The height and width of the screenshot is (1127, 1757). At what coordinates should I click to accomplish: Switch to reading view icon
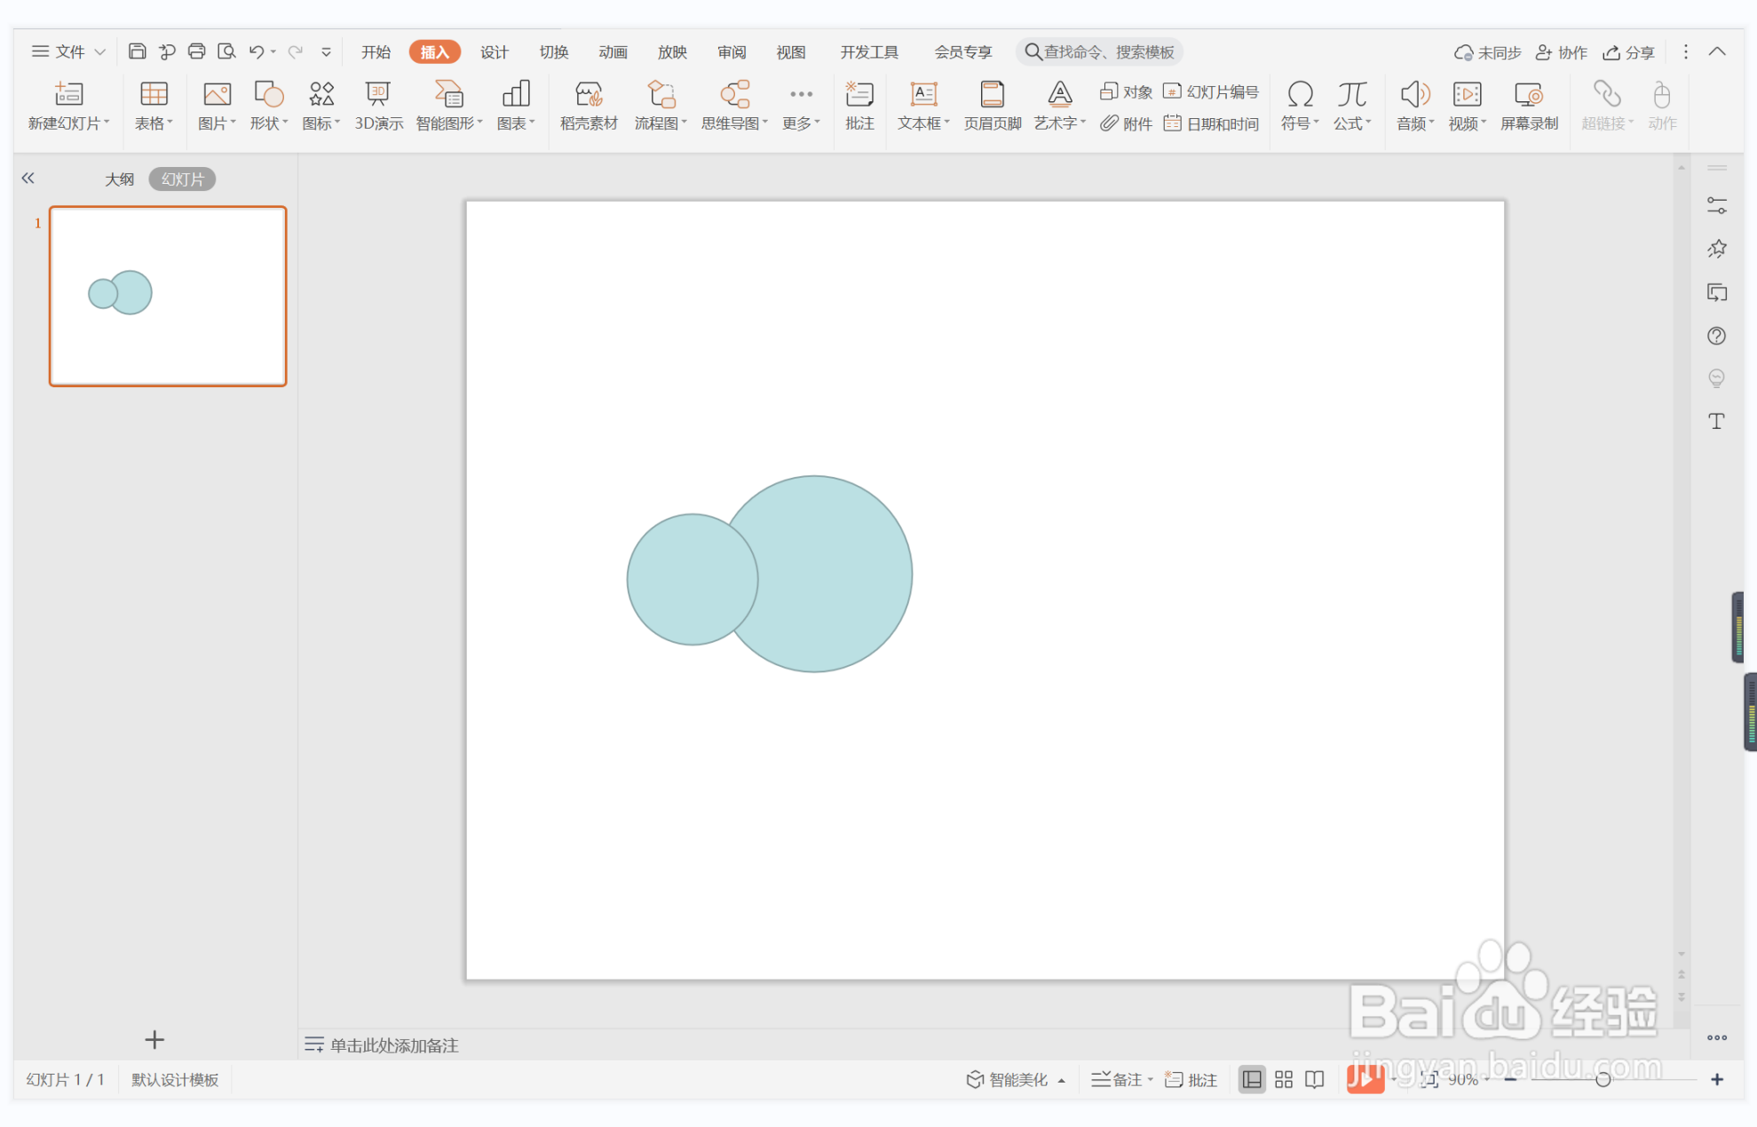[1315, 1079]
